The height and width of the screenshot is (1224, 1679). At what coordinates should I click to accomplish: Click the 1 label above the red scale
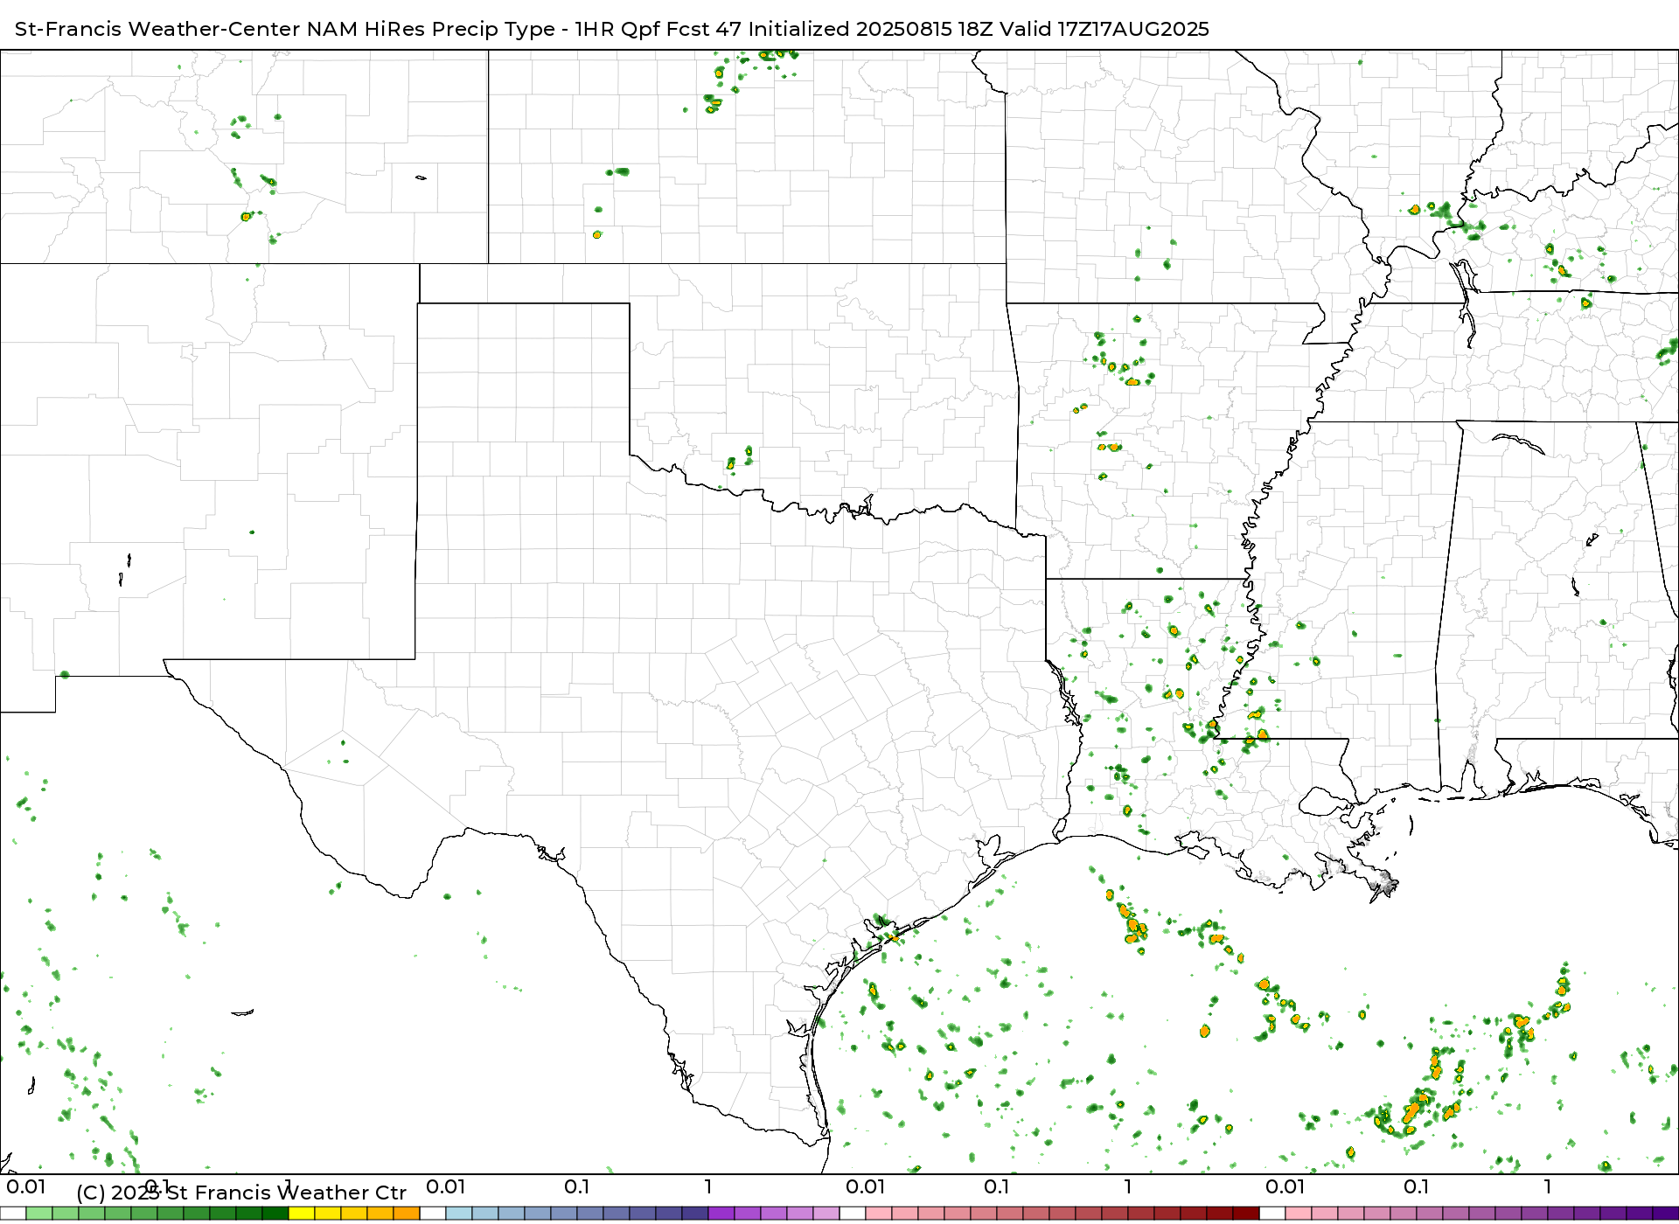coord(1128,1186)
